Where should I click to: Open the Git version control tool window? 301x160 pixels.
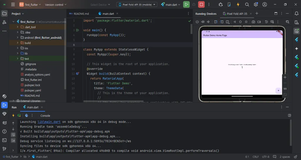4,149
